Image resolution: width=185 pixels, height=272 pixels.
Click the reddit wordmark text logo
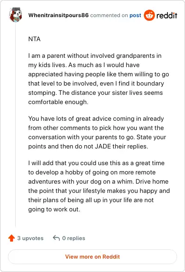[166, 15]
